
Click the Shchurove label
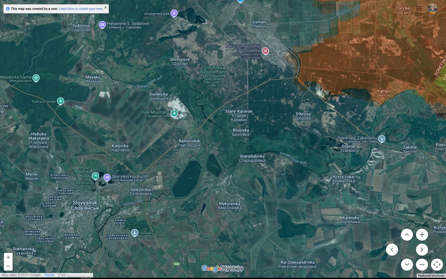180,61
